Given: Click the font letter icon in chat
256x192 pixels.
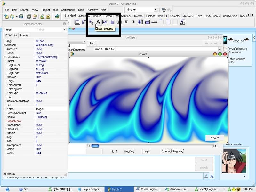Looking at the screenshot, I should click(x=212, y=176).
